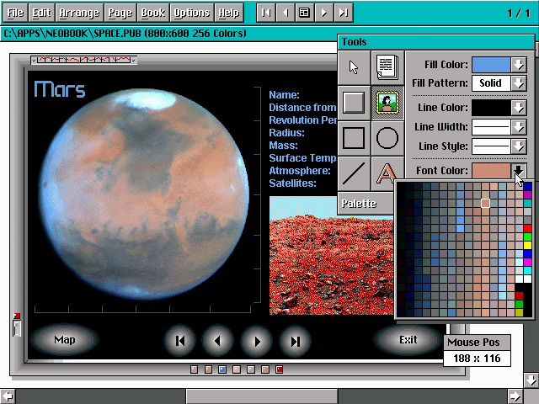Jump to last page in top toolbar
The height and width of the screenshot is (404, 539).
tap(343, 13)
